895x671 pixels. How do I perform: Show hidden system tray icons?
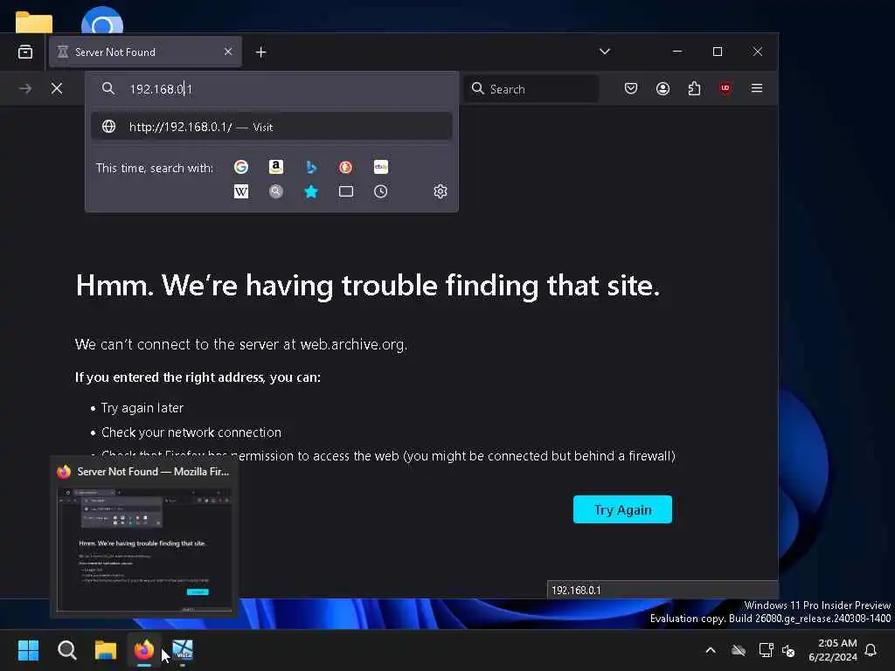pos(711,650)
